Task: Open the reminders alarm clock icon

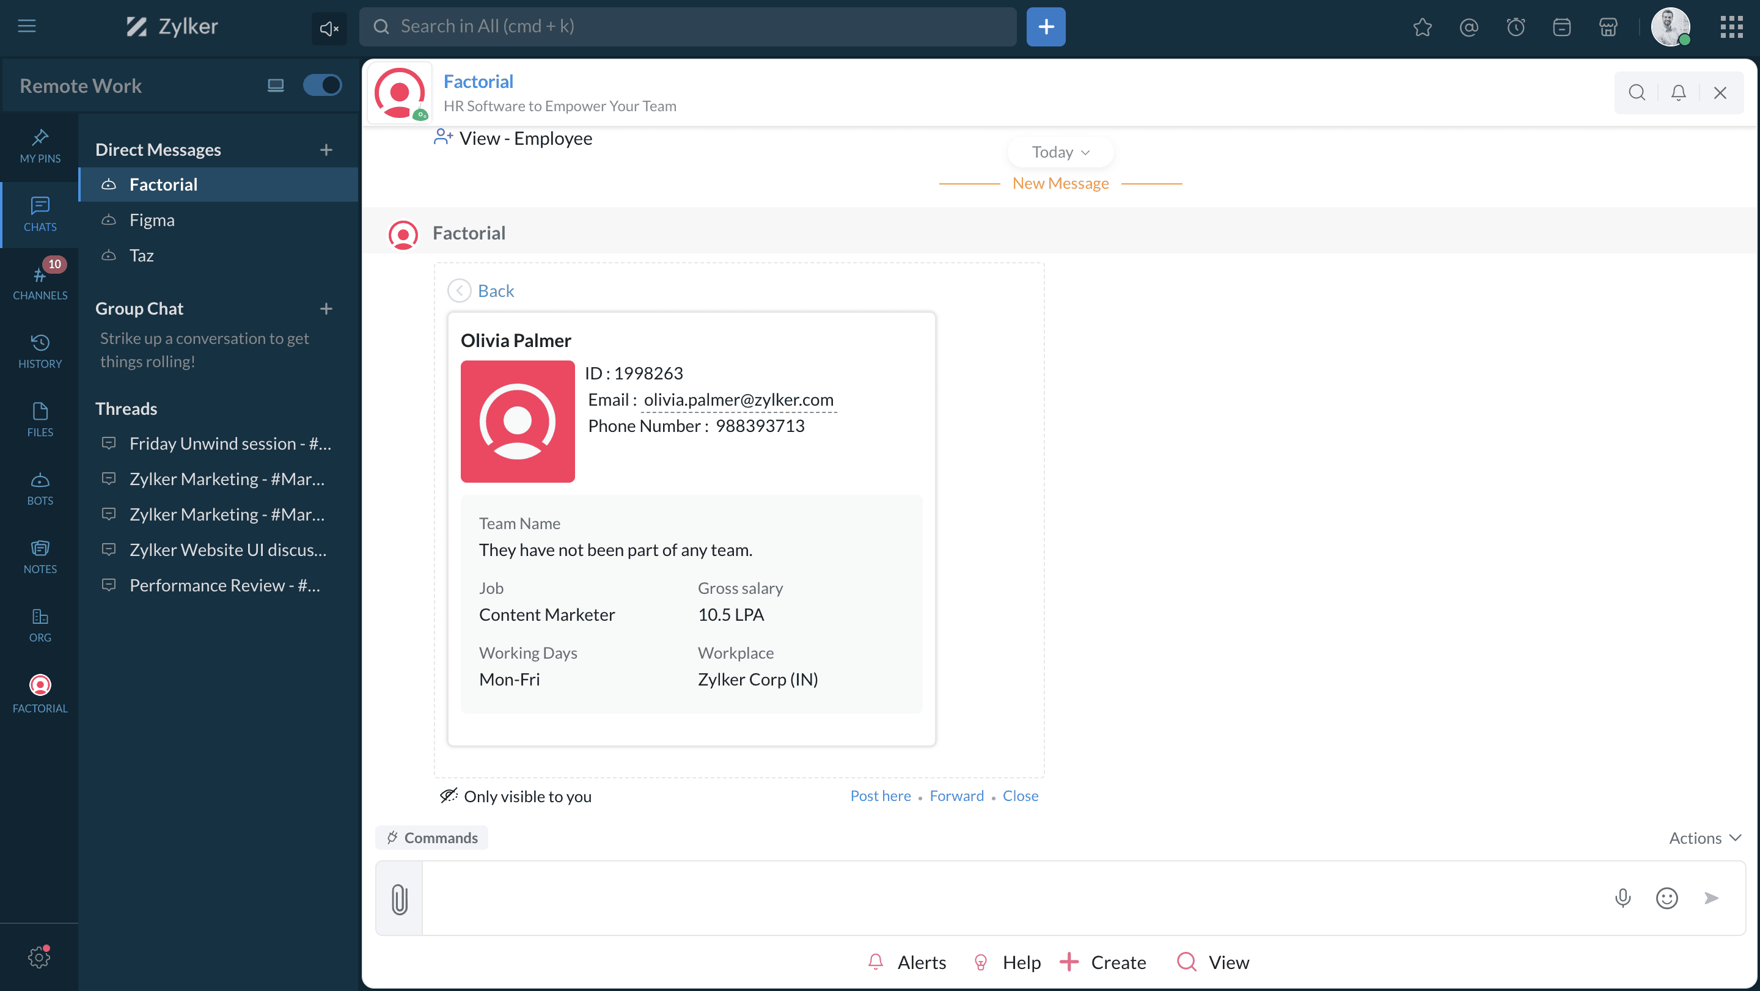Action: (x=1516, y=27)
